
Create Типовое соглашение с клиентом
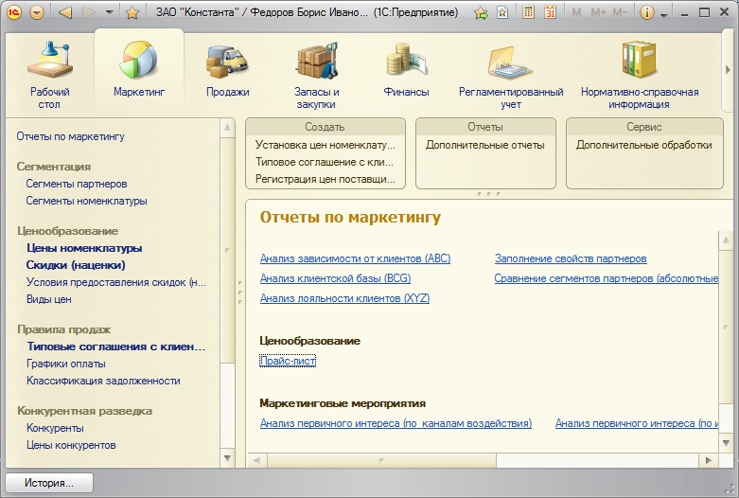pyautogui.click(x=324, y=162)
